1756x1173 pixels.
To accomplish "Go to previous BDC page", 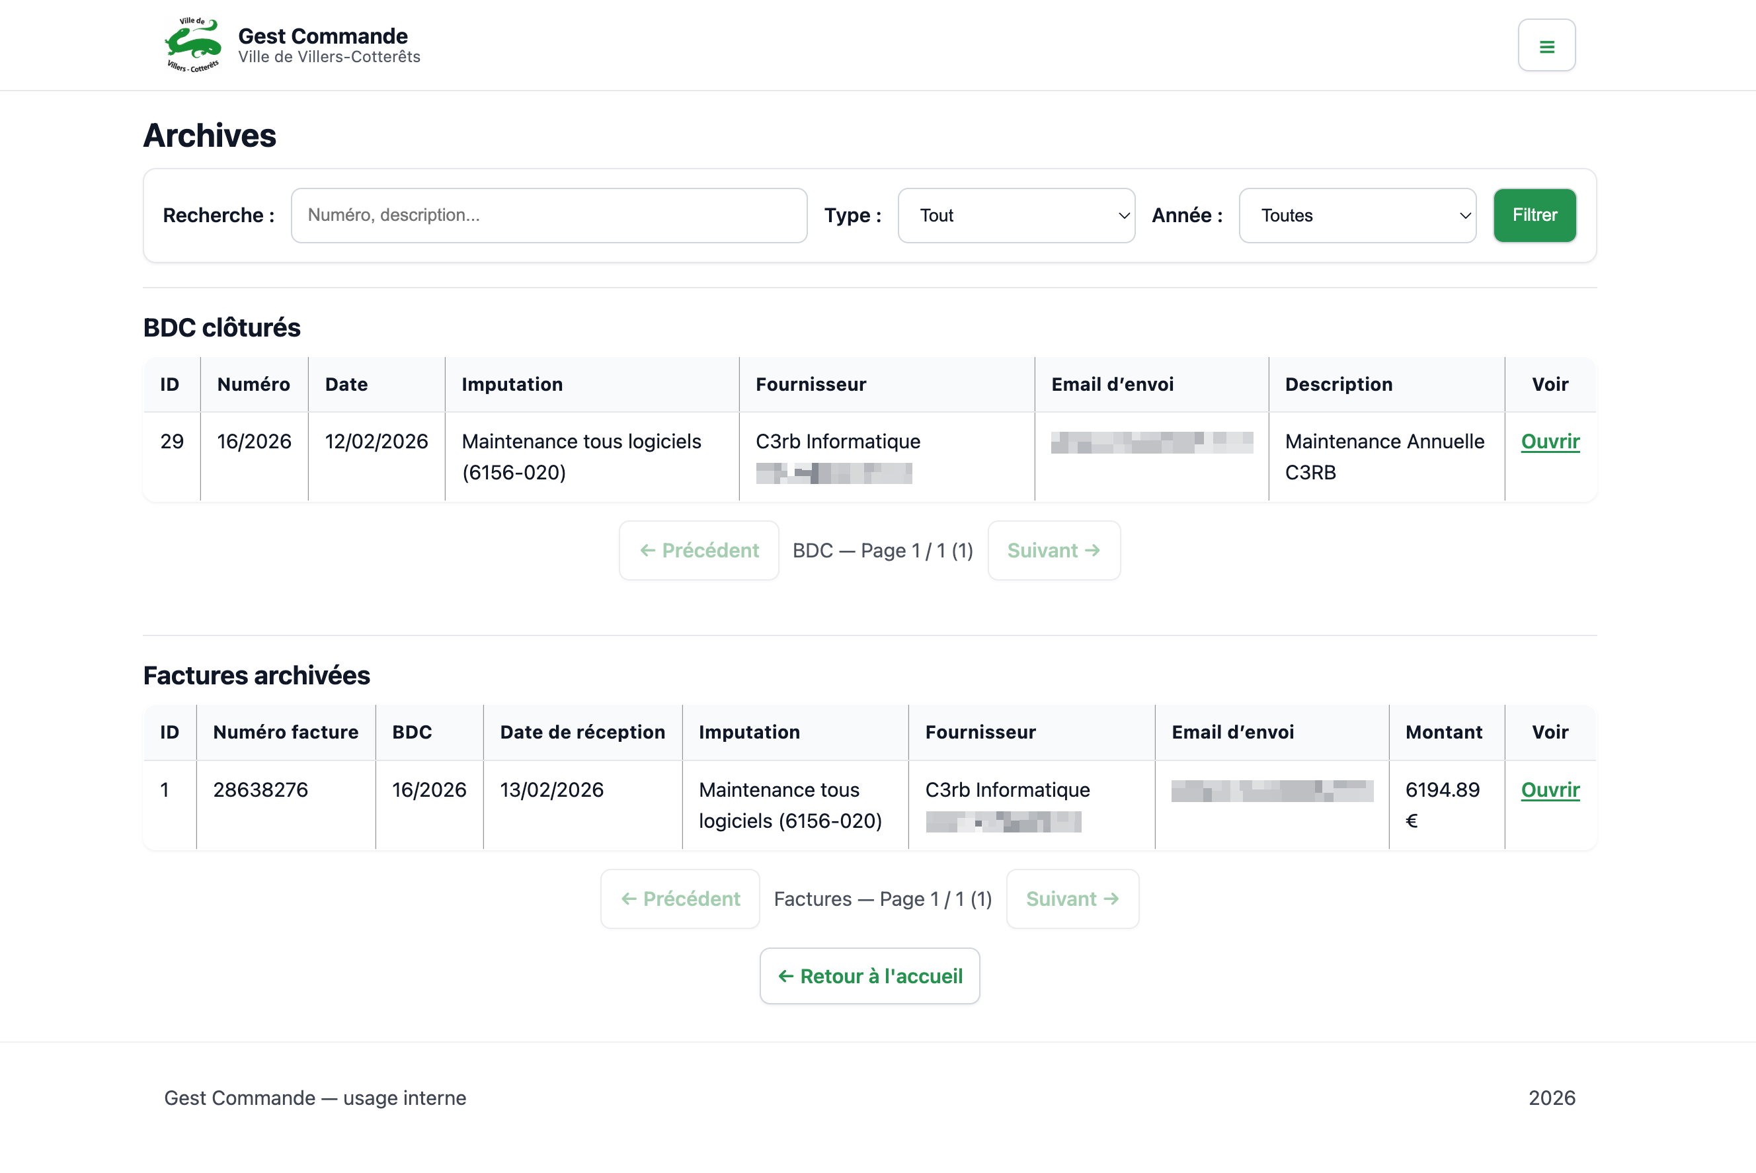I will (699, 551).
